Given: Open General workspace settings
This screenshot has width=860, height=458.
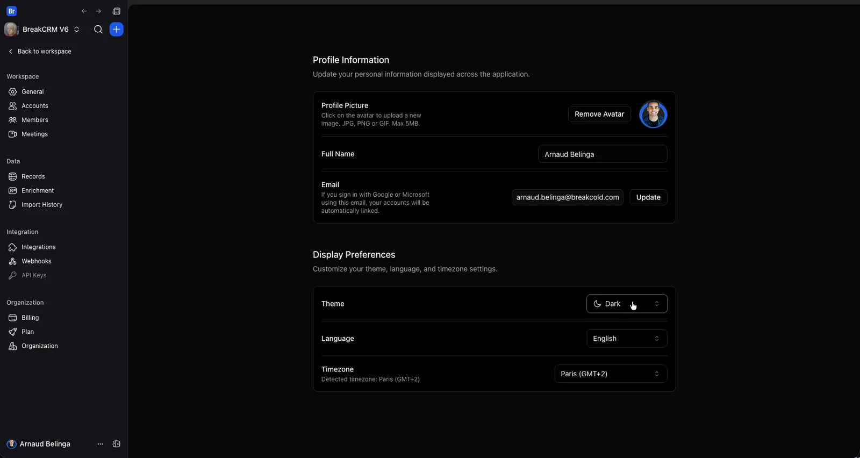Looking at the screenshot, I should 33,92.
